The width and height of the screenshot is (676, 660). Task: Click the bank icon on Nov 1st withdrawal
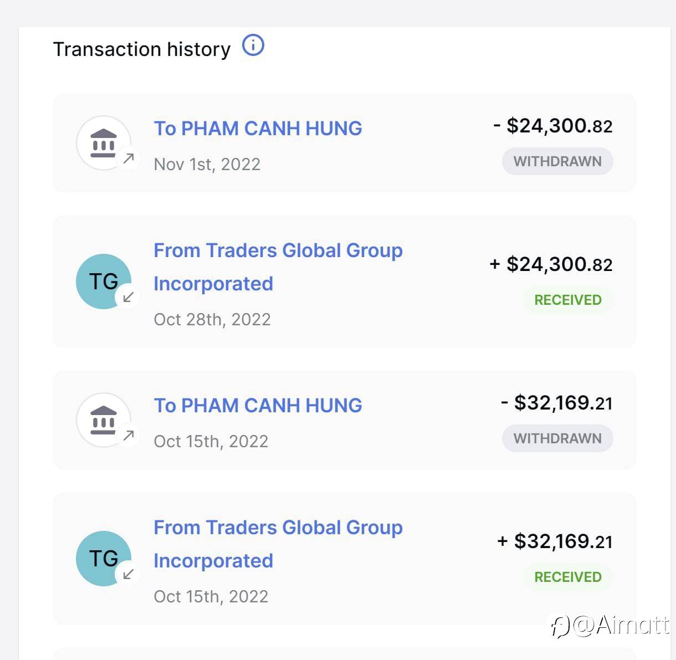click(x=103, y=143)
